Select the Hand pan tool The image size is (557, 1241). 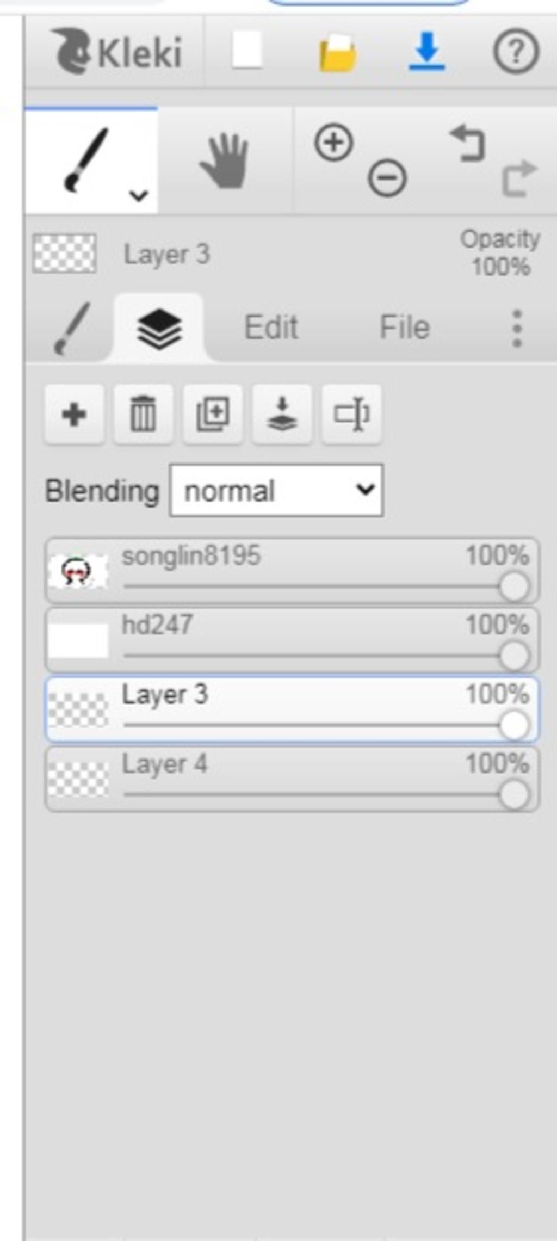(225, 161)
